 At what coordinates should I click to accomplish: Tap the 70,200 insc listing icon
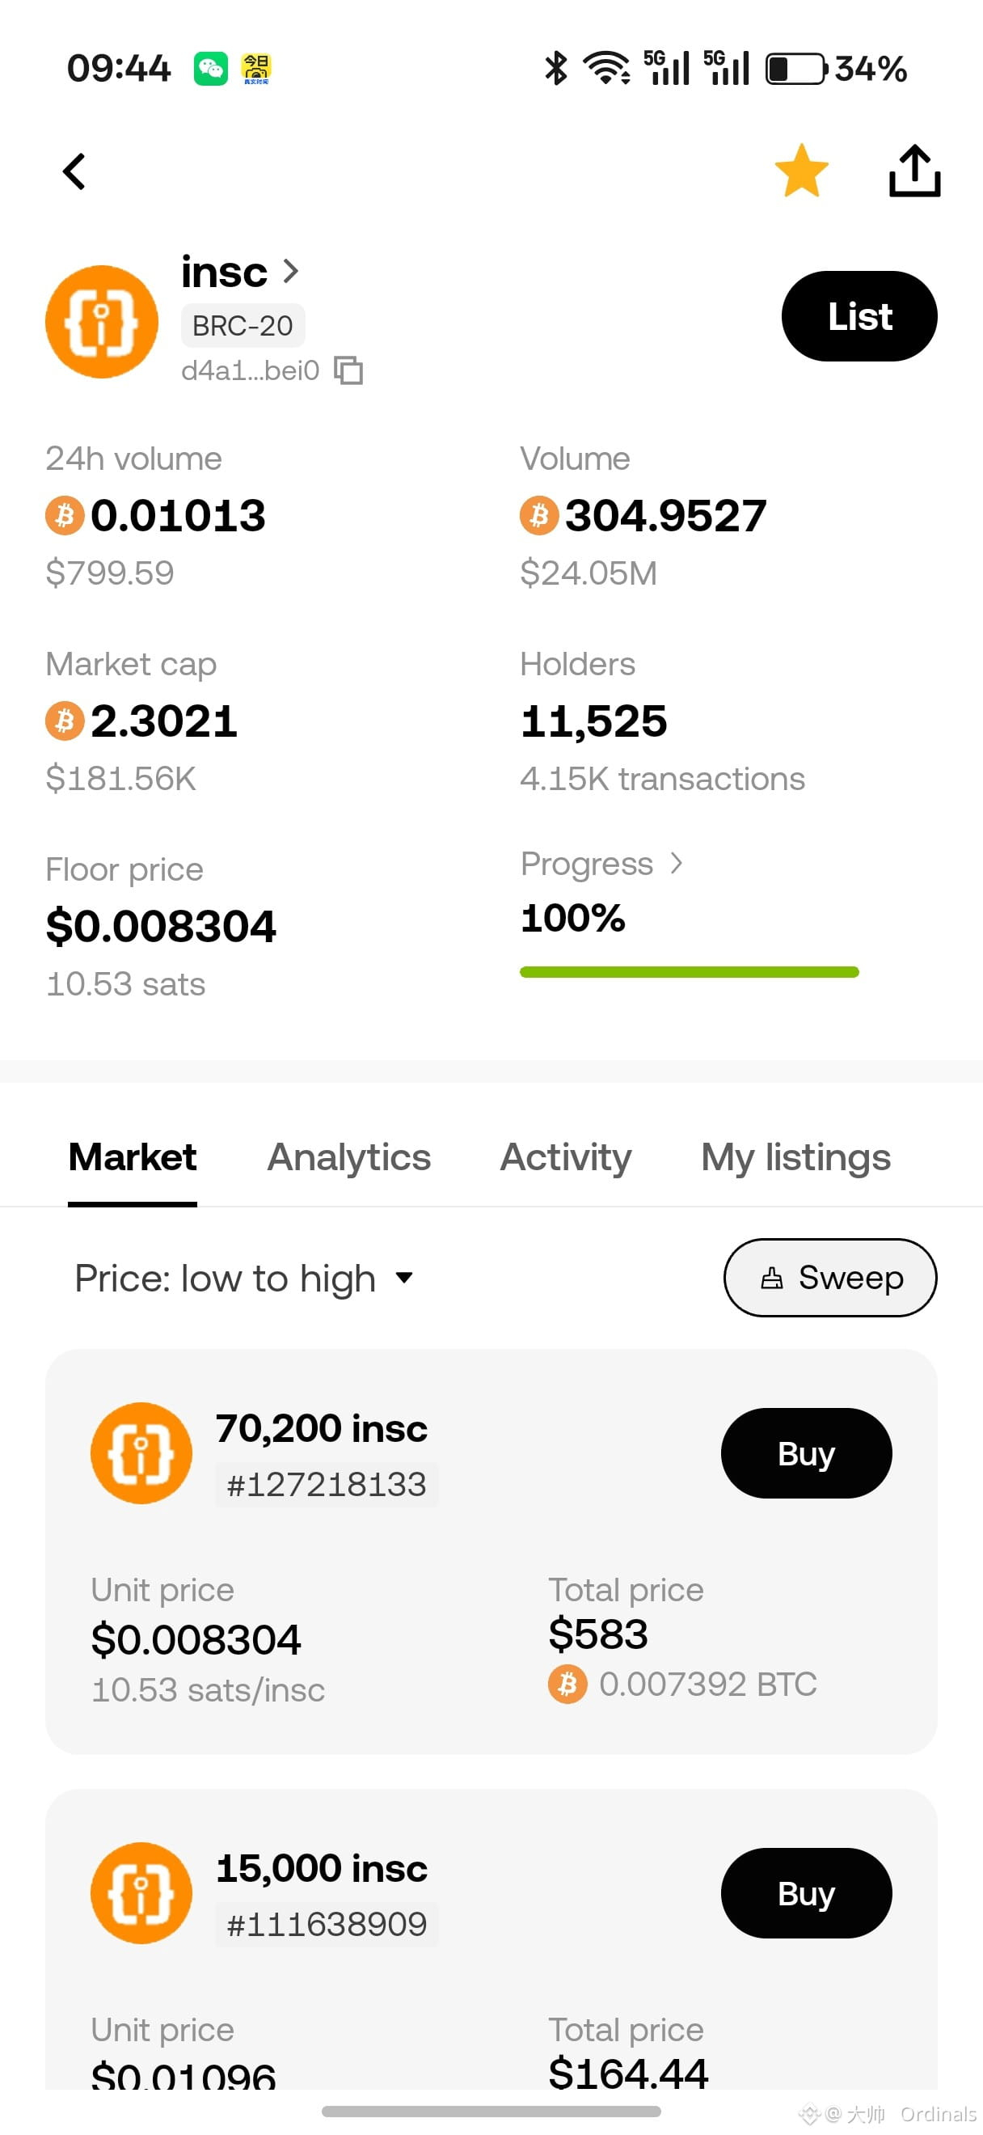click(x=141, y=1453)
